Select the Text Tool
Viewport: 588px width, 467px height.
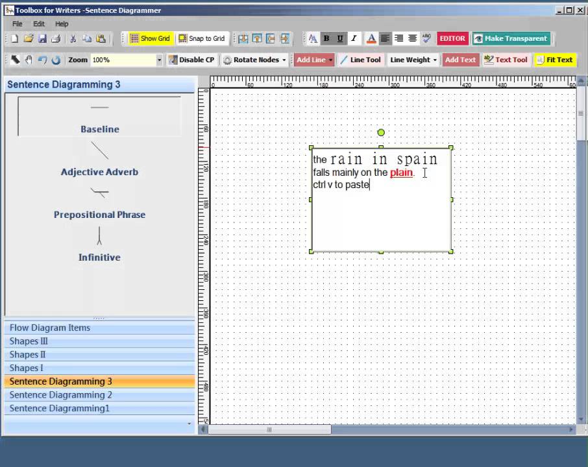click(506, 60)
